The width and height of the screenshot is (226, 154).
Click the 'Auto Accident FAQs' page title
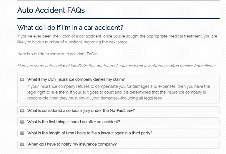[x=51, y=11]
